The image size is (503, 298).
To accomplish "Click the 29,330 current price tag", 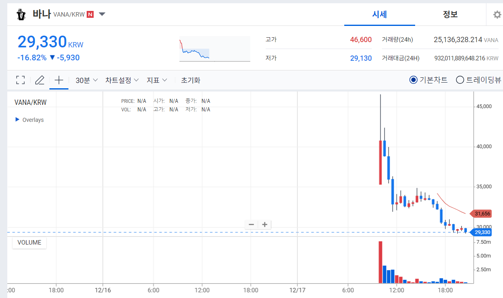I will (481, 232).
